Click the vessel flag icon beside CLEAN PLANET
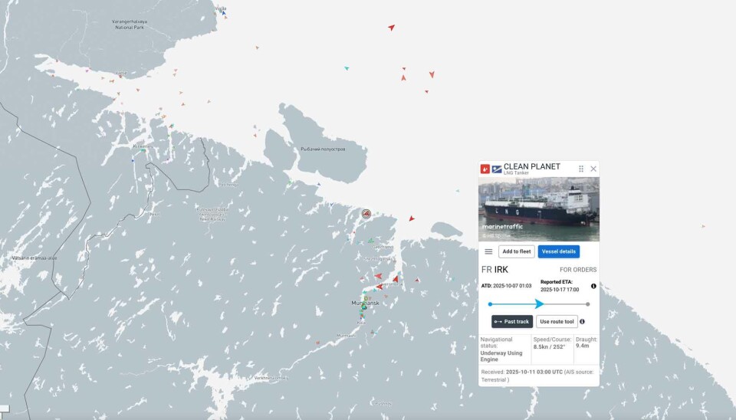Image resolution: width=736 pixels, height=420 pixels. pyautogui.click(x=497, y=169)
